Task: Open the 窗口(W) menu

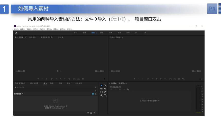Action: [63, 29]
